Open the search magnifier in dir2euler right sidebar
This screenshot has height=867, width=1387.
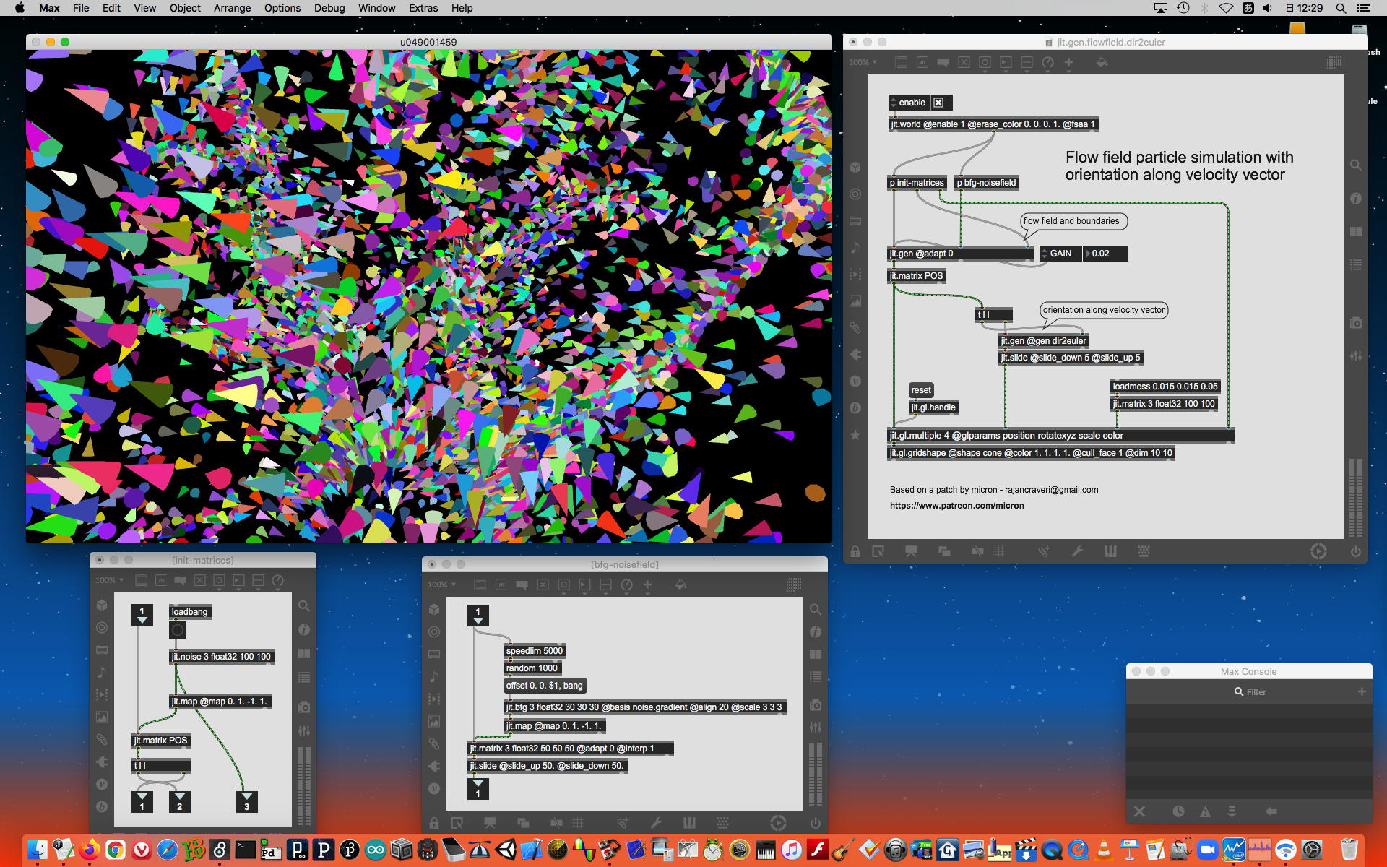1356,165
